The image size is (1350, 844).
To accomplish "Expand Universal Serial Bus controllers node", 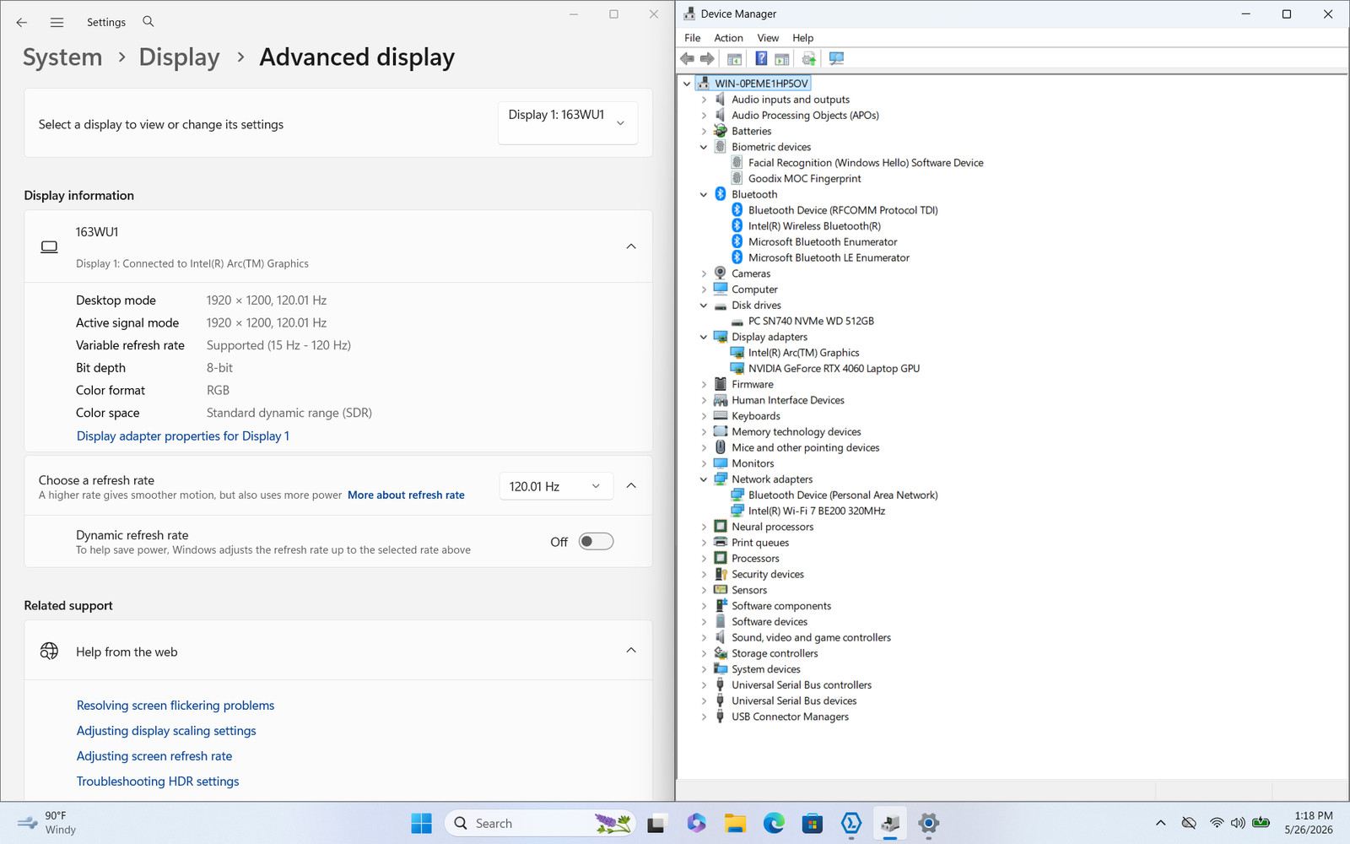I will coord(704,685).
